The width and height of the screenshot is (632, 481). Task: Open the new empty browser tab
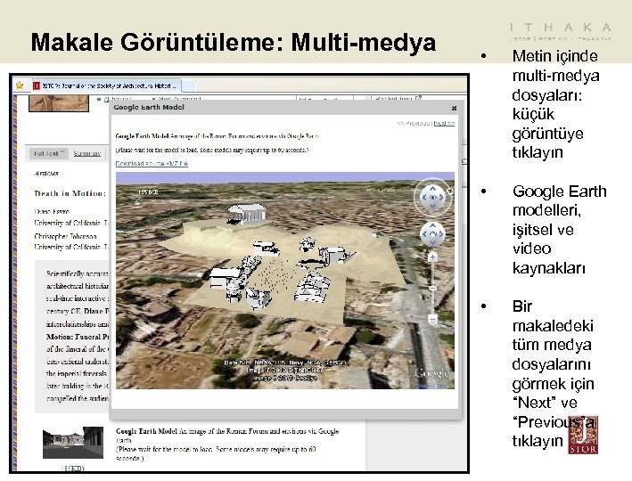pos(189,86)
